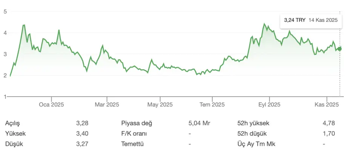Click the Temettü label
This screenshot has width=362, height=159.
(132, 144)
